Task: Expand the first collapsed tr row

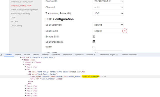Action: pos(25,67)
